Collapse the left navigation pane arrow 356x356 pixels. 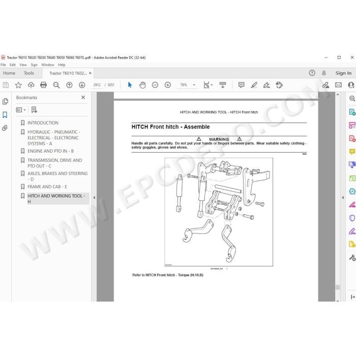pyautogui.click(x=94, y=198)
